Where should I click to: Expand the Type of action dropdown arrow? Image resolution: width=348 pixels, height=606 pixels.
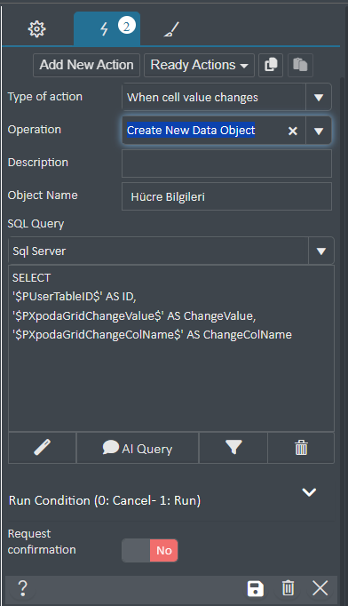(319, 98)
